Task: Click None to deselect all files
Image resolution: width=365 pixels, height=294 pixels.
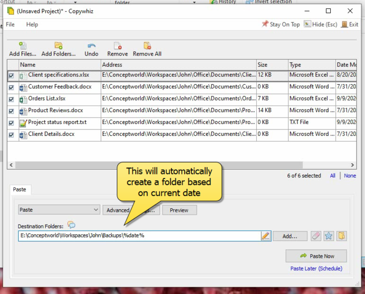Action: pyautogui.click(x=350, y=176)
